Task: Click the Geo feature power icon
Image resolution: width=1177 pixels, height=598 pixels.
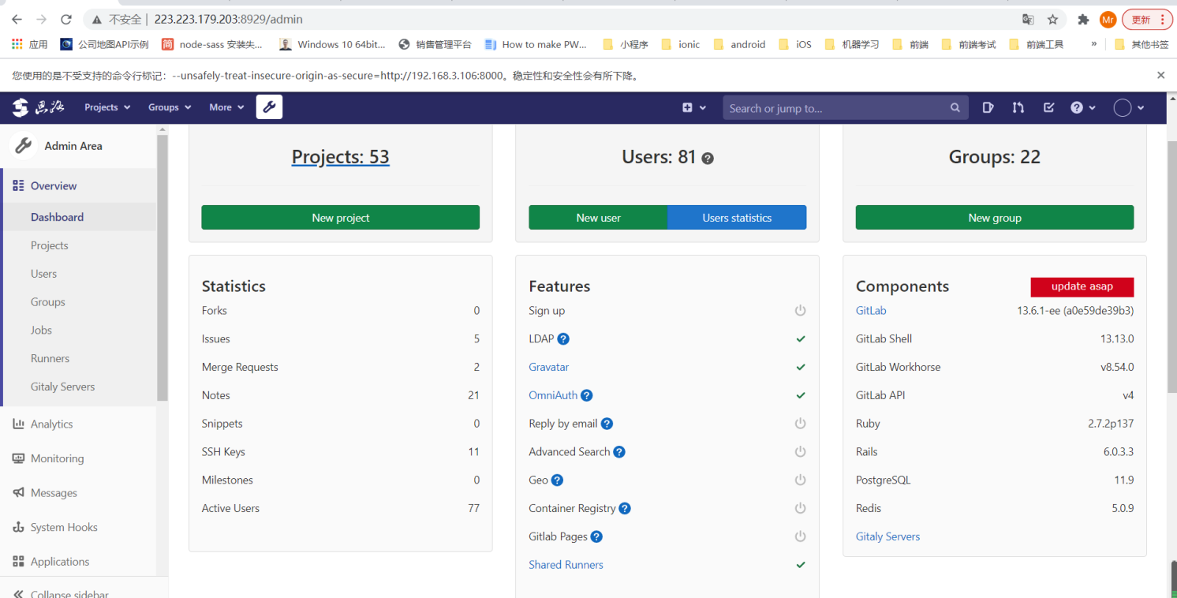Action: 800,480
